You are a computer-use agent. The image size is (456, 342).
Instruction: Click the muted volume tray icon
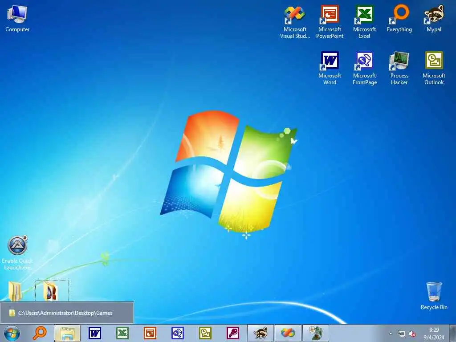(412, 334)
